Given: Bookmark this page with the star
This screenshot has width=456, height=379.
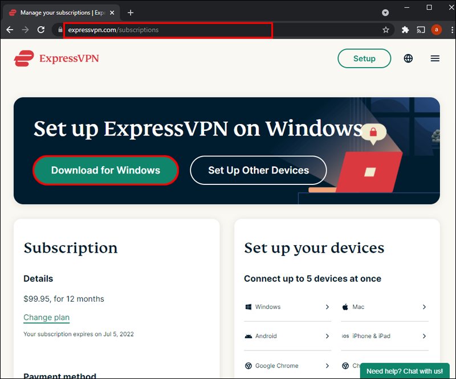Looking at the screenshot, I should [386, 30].
